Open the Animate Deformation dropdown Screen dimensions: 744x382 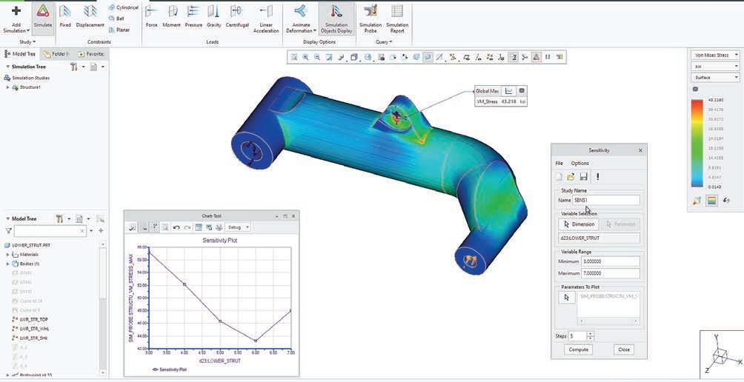pyautogui.click(x=301, y=19)
